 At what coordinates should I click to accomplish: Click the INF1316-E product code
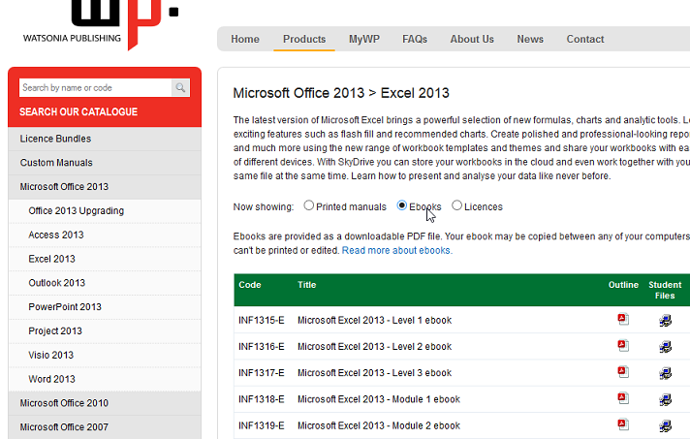click(262, 347)
